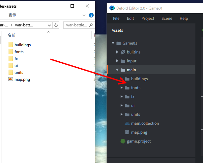Click the 表示 ribbon tab
203x163 pixels.
tap(12, 15)
